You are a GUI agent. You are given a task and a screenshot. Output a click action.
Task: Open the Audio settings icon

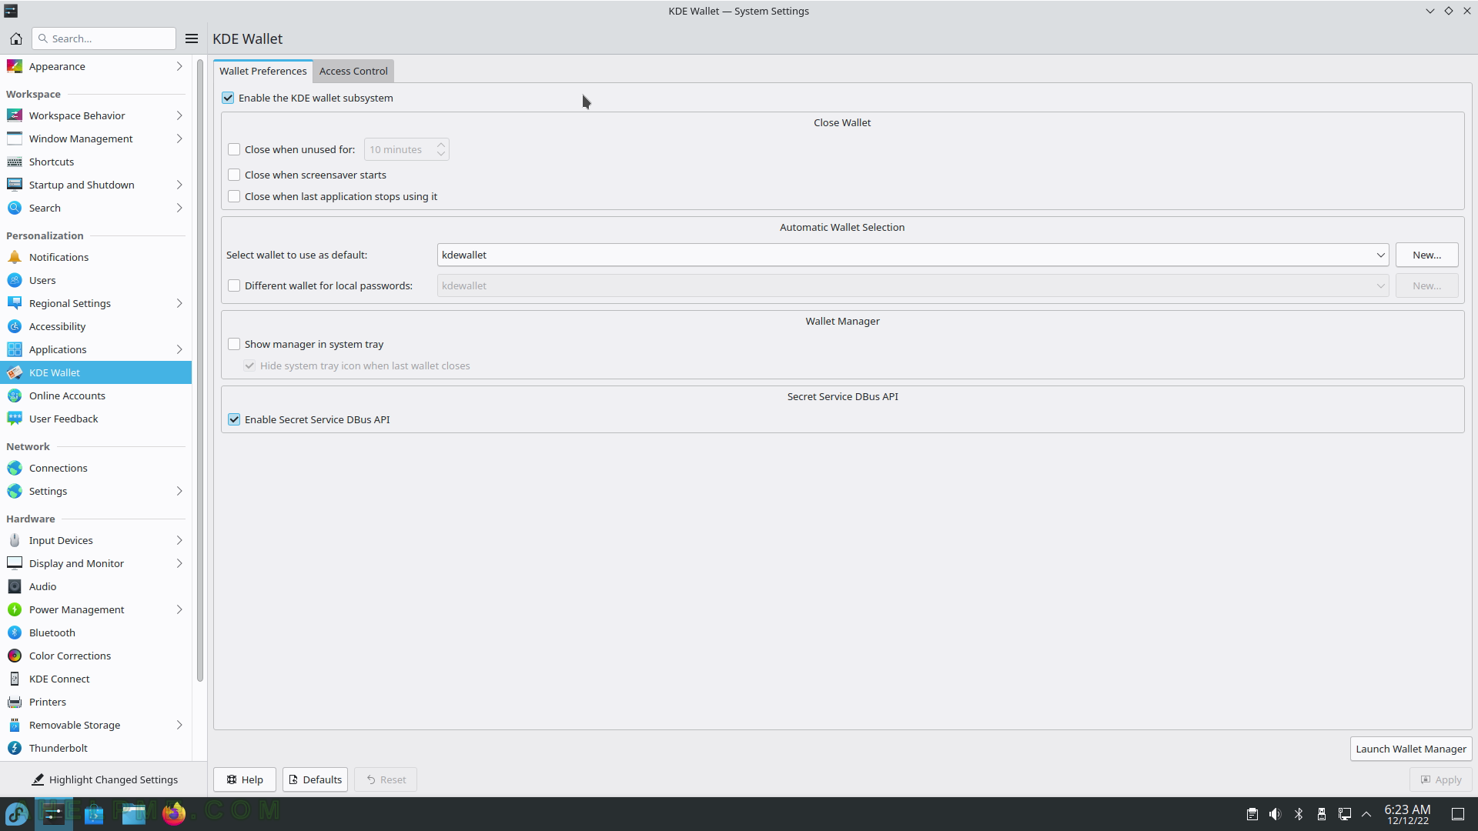15,586
